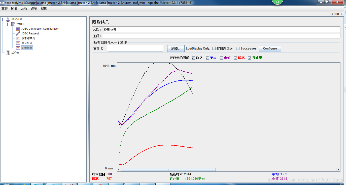This screenshot has height=185, width=346.
Task: Open the 选项 menu
Action: 34,8
